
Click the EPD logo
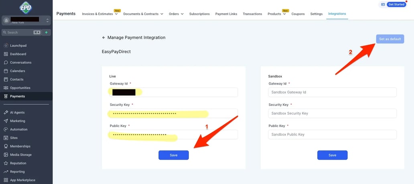26,8
